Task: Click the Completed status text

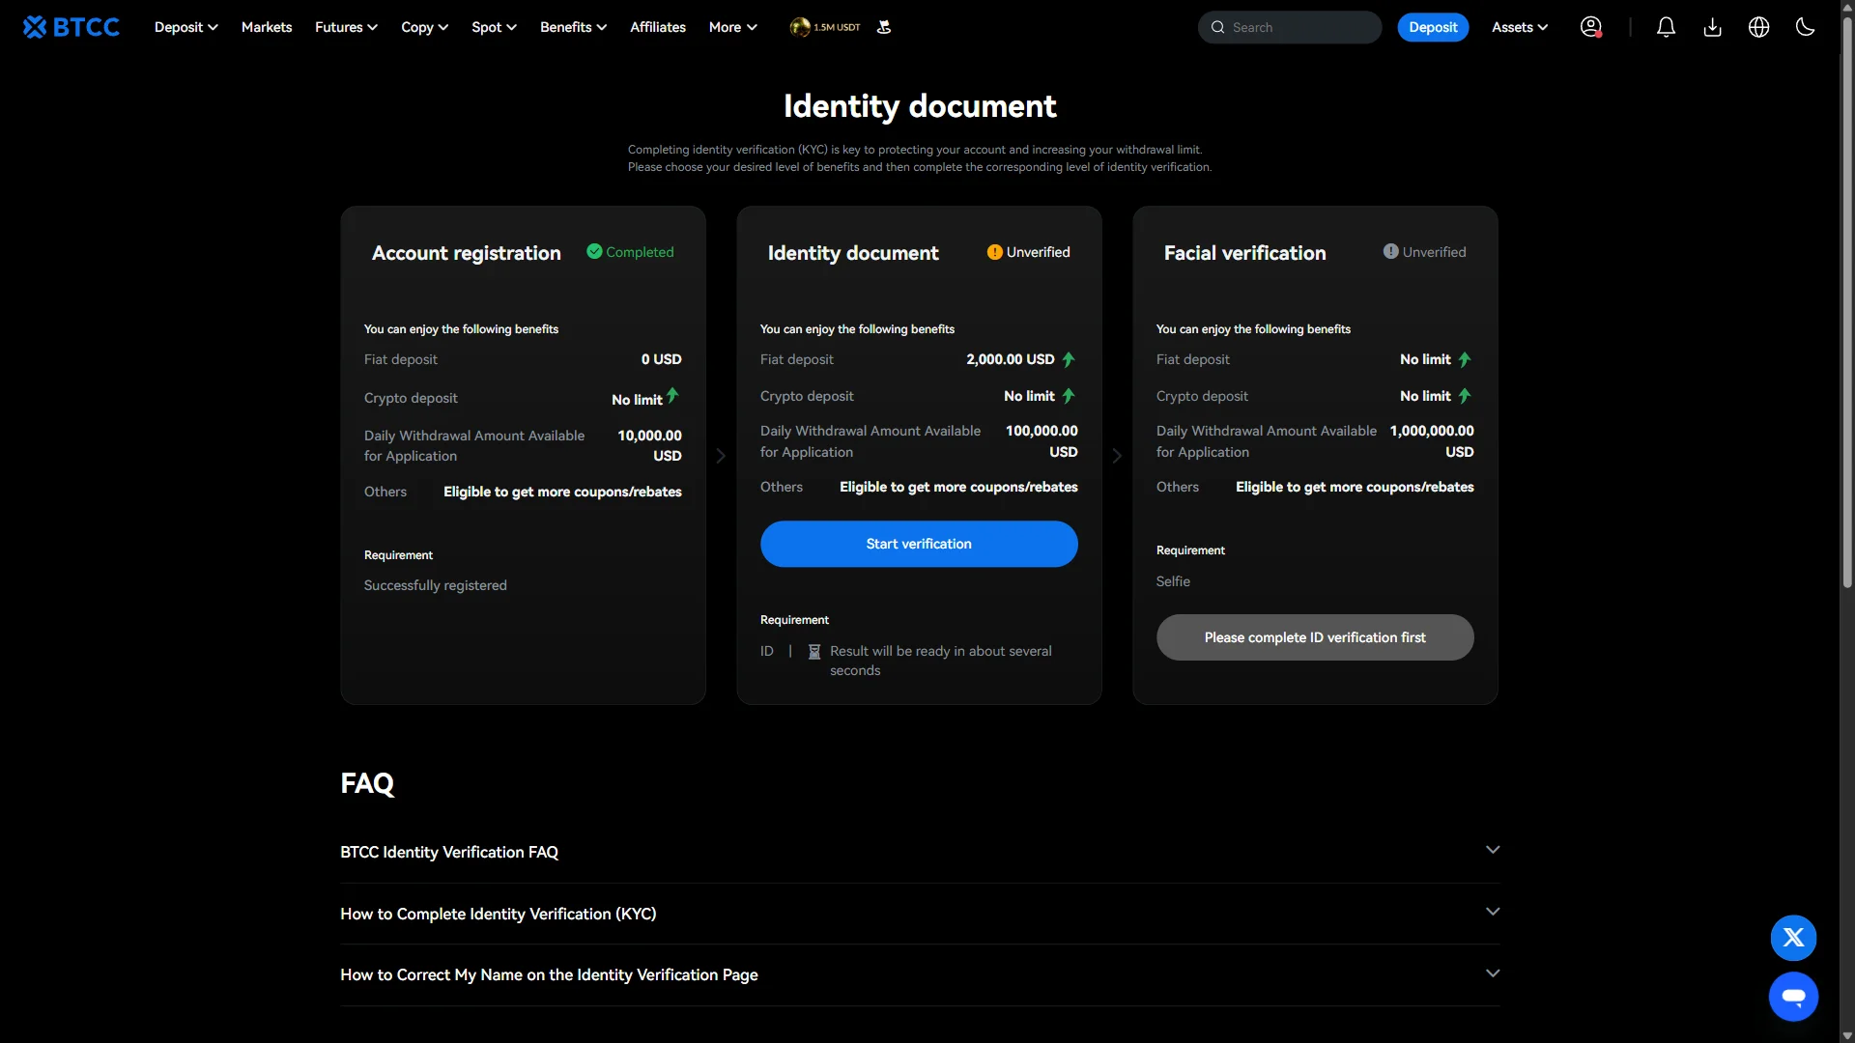Action: coord(640,252)
